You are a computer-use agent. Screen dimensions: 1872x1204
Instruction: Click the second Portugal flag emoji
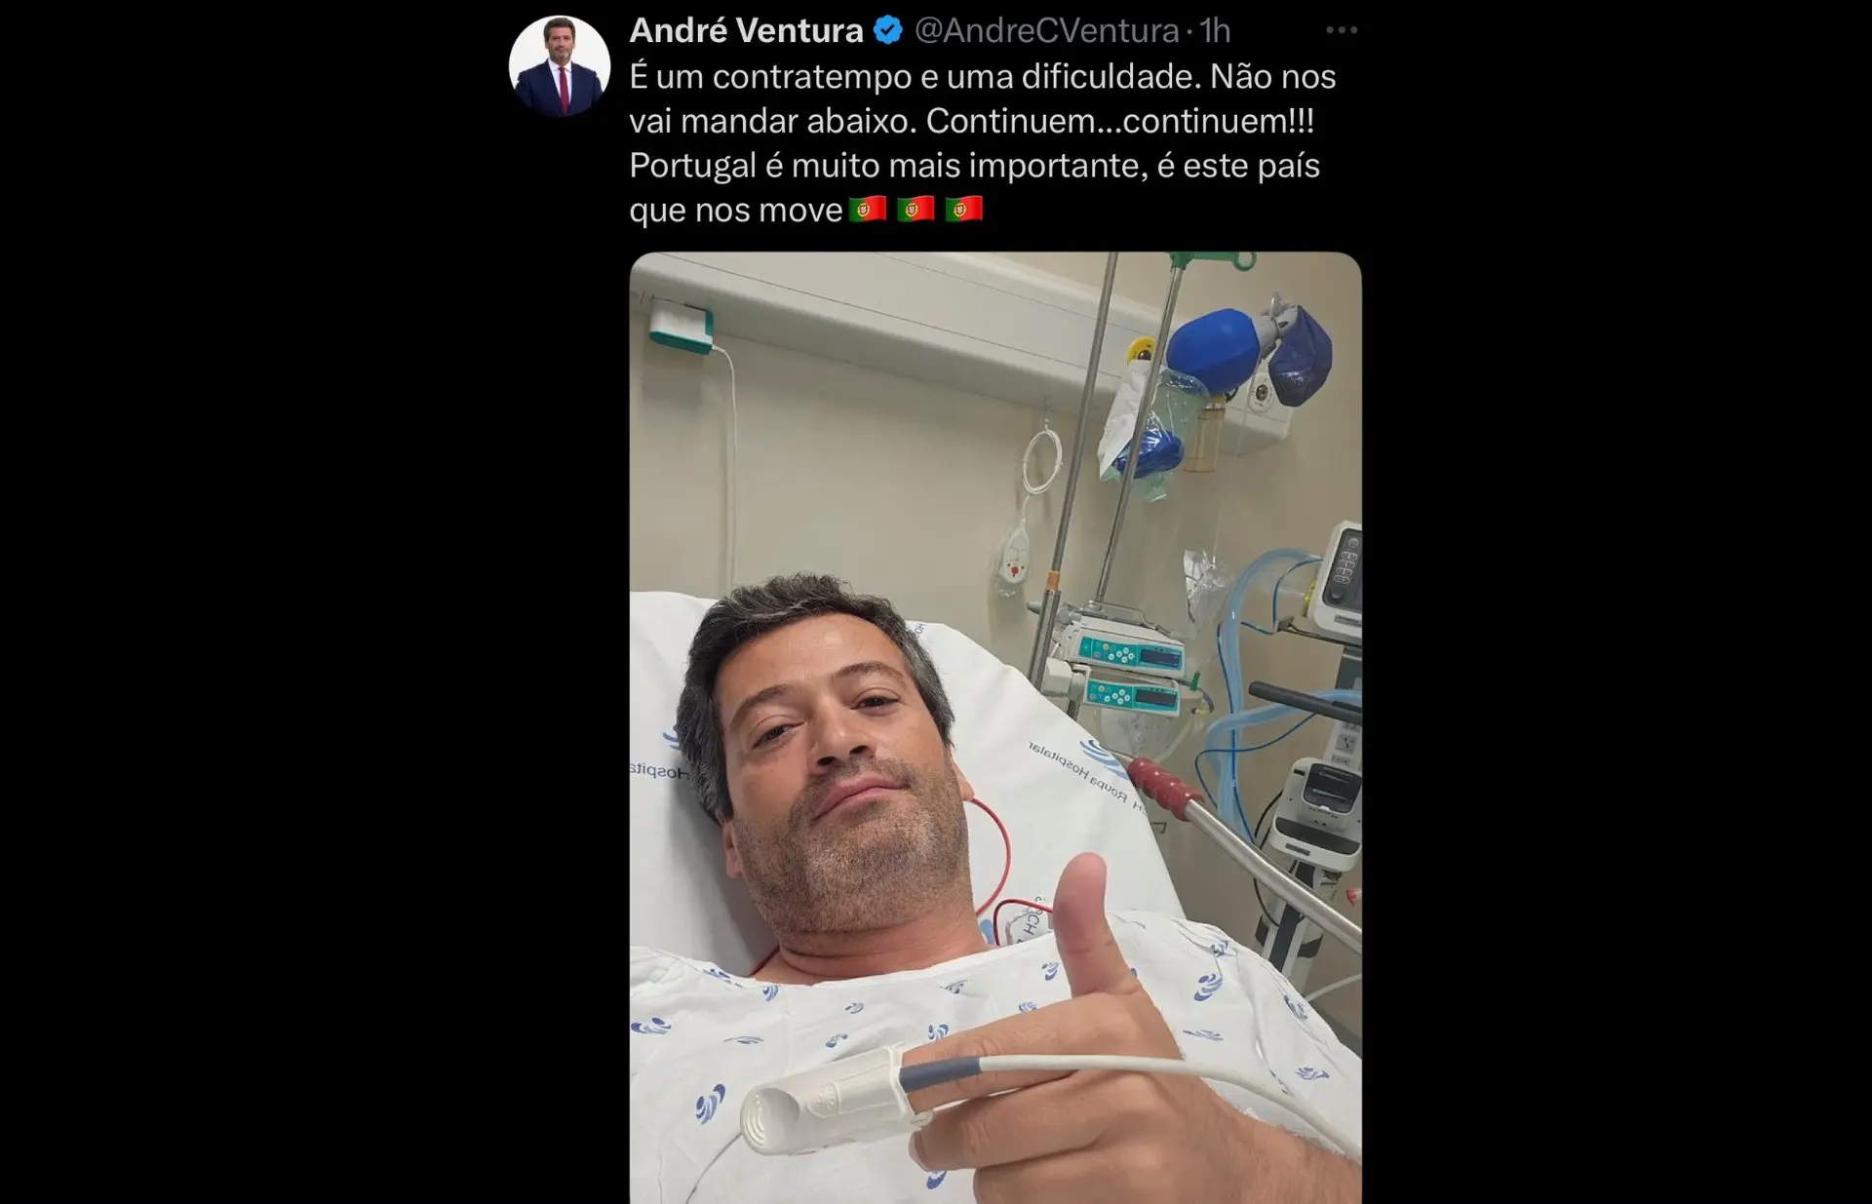pyautogui.click(x=916, y=209)
